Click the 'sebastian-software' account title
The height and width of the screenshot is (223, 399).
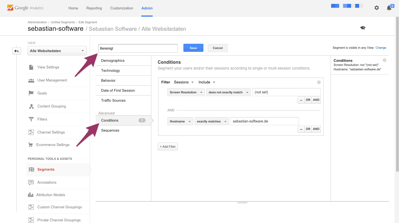(x=55, y=29)
